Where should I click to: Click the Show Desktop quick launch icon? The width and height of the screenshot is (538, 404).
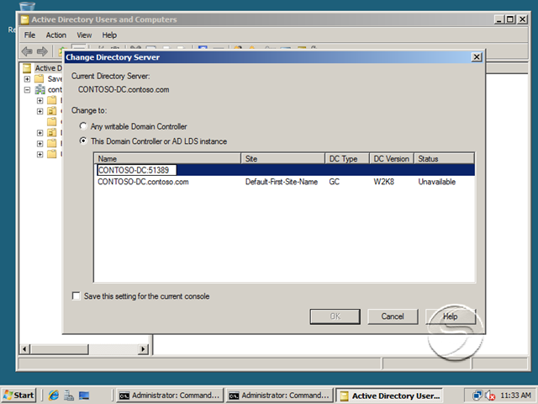pyautogui.click(x=84, y=396)
